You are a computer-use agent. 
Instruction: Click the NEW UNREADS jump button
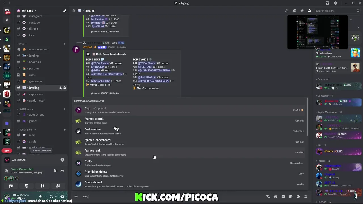41,150
